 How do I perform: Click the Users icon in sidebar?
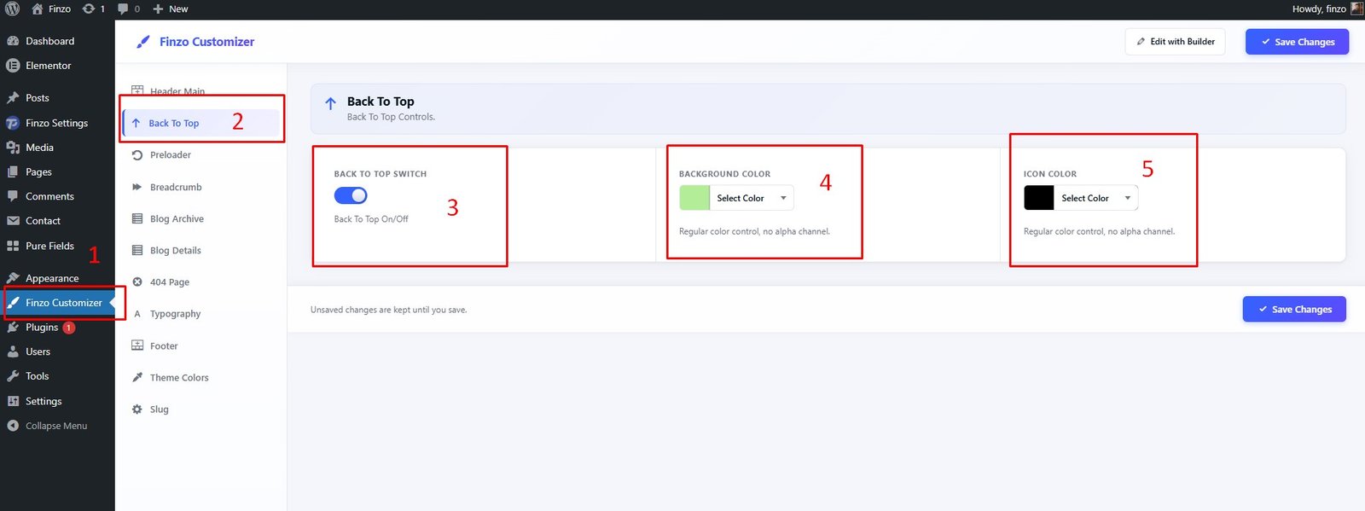pyautogui.click(x=13, y=351)
